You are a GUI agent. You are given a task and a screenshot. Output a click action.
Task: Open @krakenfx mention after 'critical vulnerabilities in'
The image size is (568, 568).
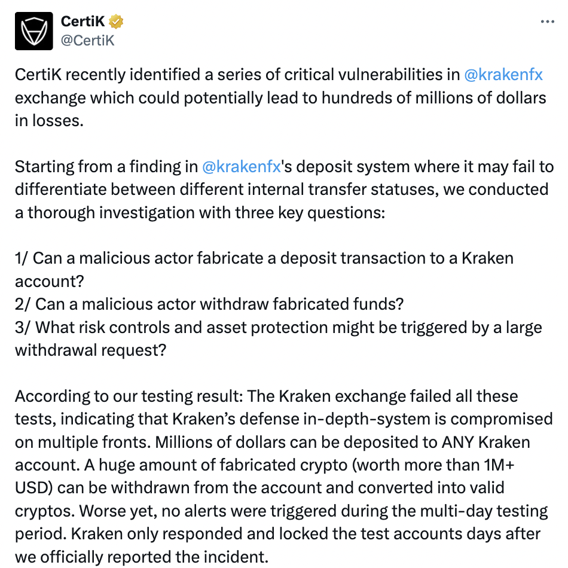[503, 75]
